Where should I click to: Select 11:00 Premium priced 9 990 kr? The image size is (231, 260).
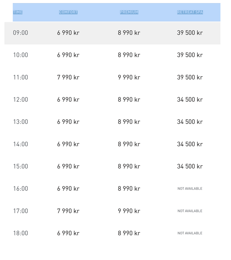pos(129,77)
